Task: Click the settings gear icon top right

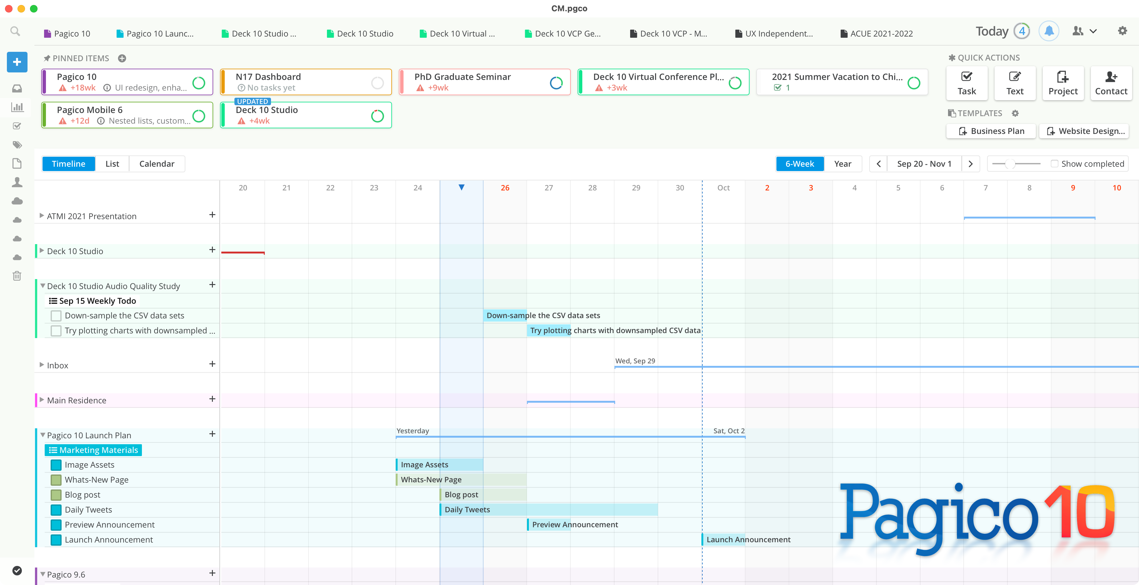Action: (x=1122, y=31)
